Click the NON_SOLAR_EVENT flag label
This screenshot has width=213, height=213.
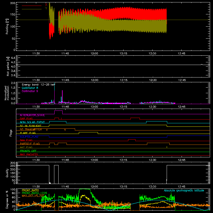pyautogui.click(x=32, y=122)
